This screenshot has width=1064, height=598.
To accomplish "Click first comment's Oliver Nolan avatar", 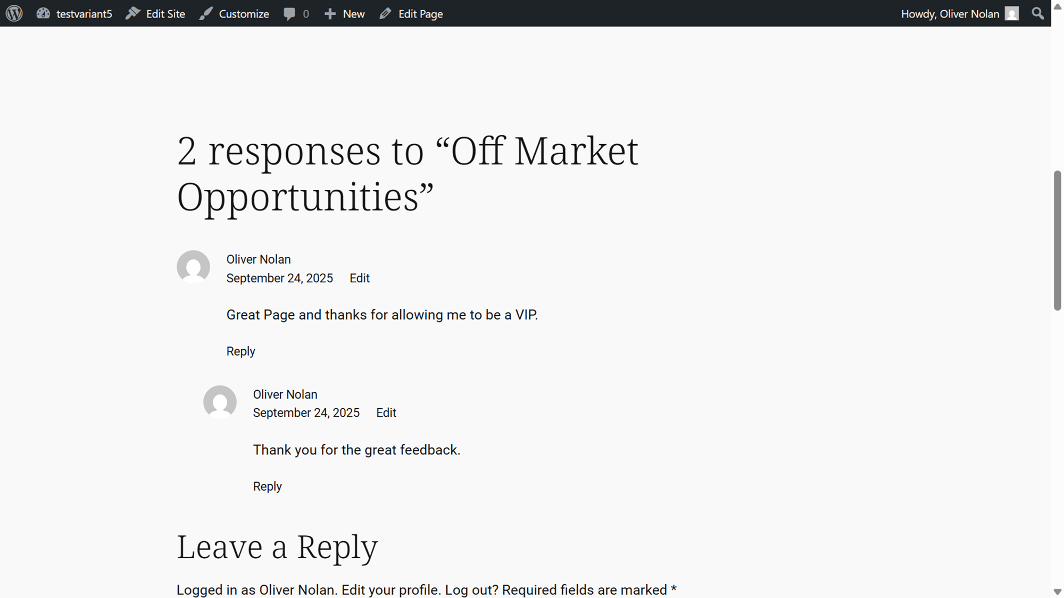I will point(193,267).
